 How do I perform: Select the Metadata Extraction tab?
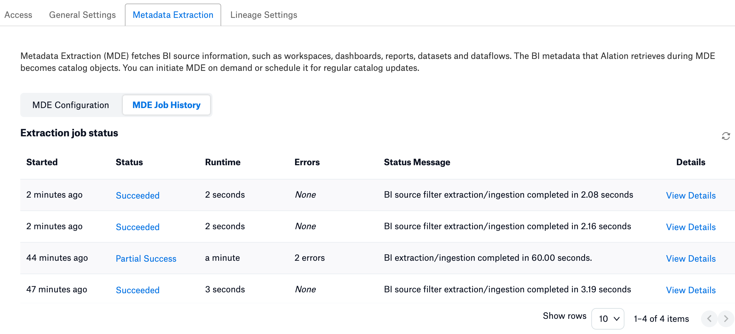click(x=173, y=15)
